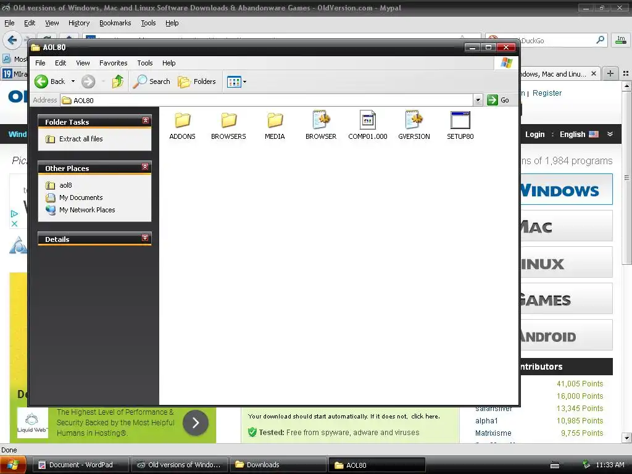Image resolution: width=632 pixels, height=474 pixels.
Task: Expand the Details panel
Action: [145, 238]
